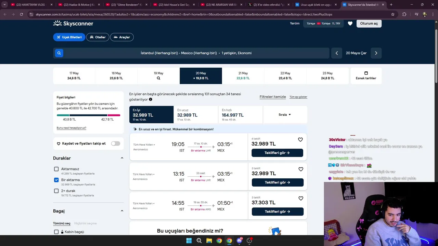Click the typical price range bar
The height and width of the screenshot is (246, 438).
pos(88,115)
